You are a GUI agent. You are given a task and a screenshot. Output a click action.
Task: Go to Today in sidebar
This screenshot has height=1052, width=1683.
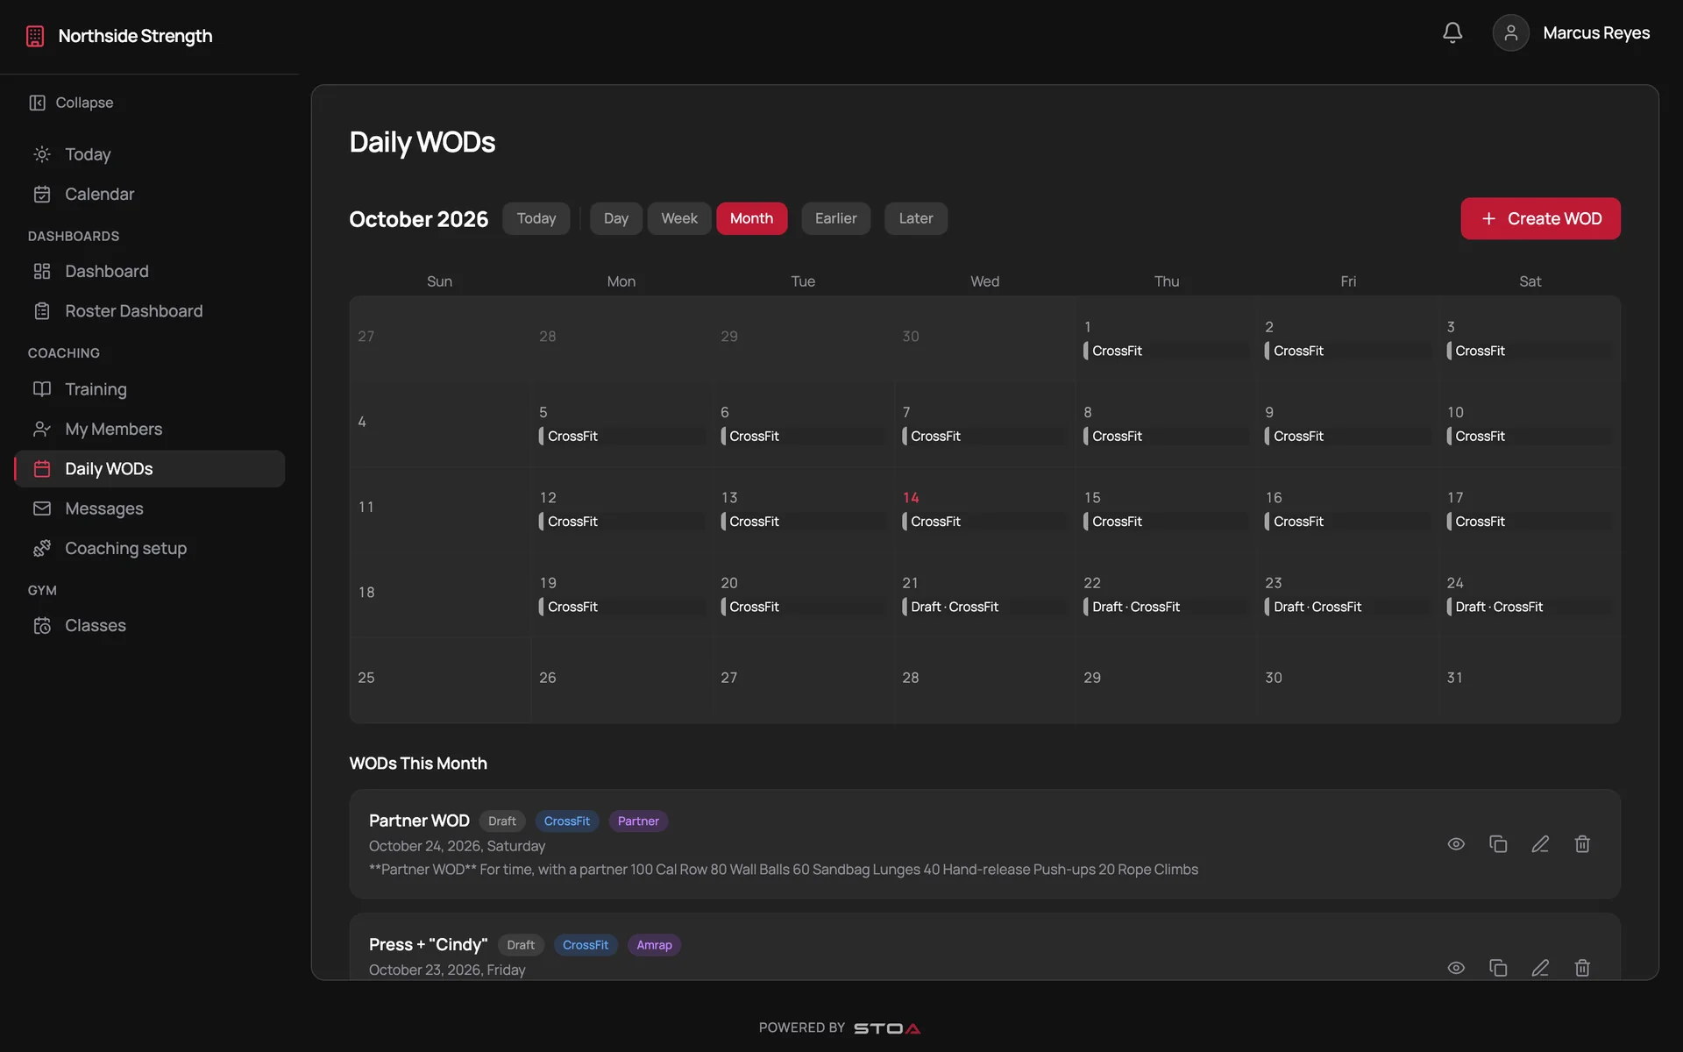(x=149, y=154)
